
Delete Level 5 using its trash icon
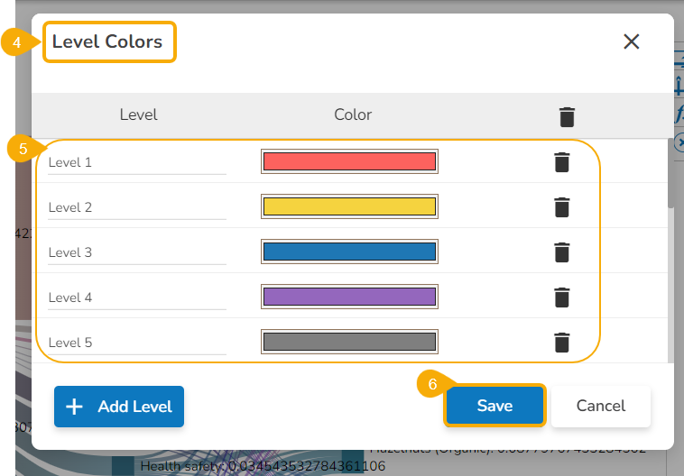coord(561,343)
